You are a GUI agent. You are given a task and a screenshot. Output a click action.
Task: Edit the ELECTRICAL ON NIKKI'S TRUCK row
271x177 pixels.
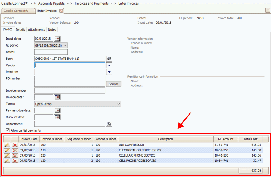coord(7,150)
